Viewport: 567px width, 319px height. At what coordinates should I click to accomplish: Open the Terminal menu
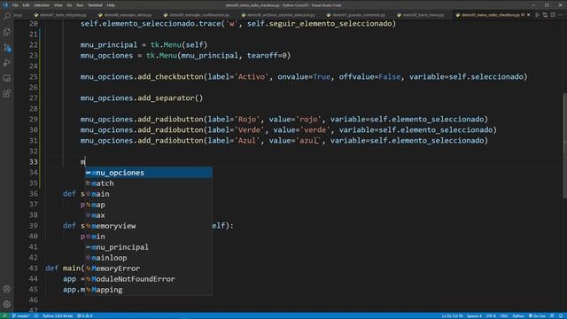pyautogui.click(x=95, y=5)
